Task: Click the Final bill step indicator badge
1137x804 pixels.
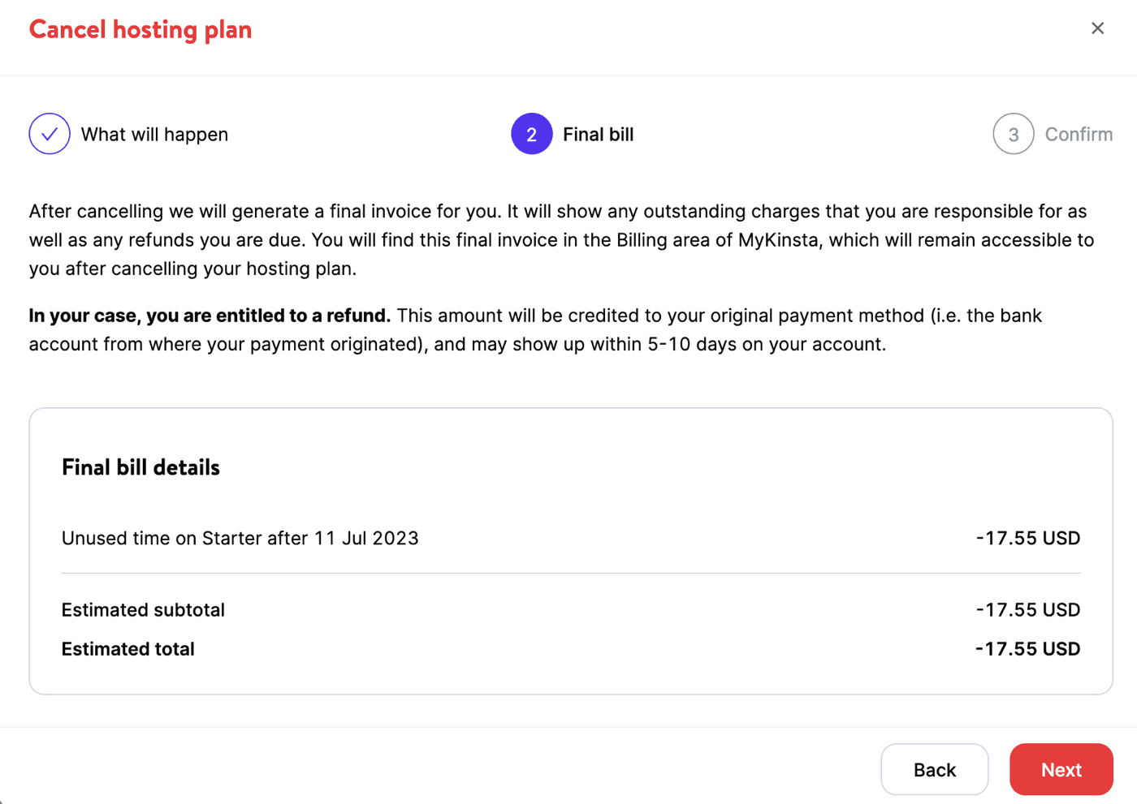Action: 531,134
